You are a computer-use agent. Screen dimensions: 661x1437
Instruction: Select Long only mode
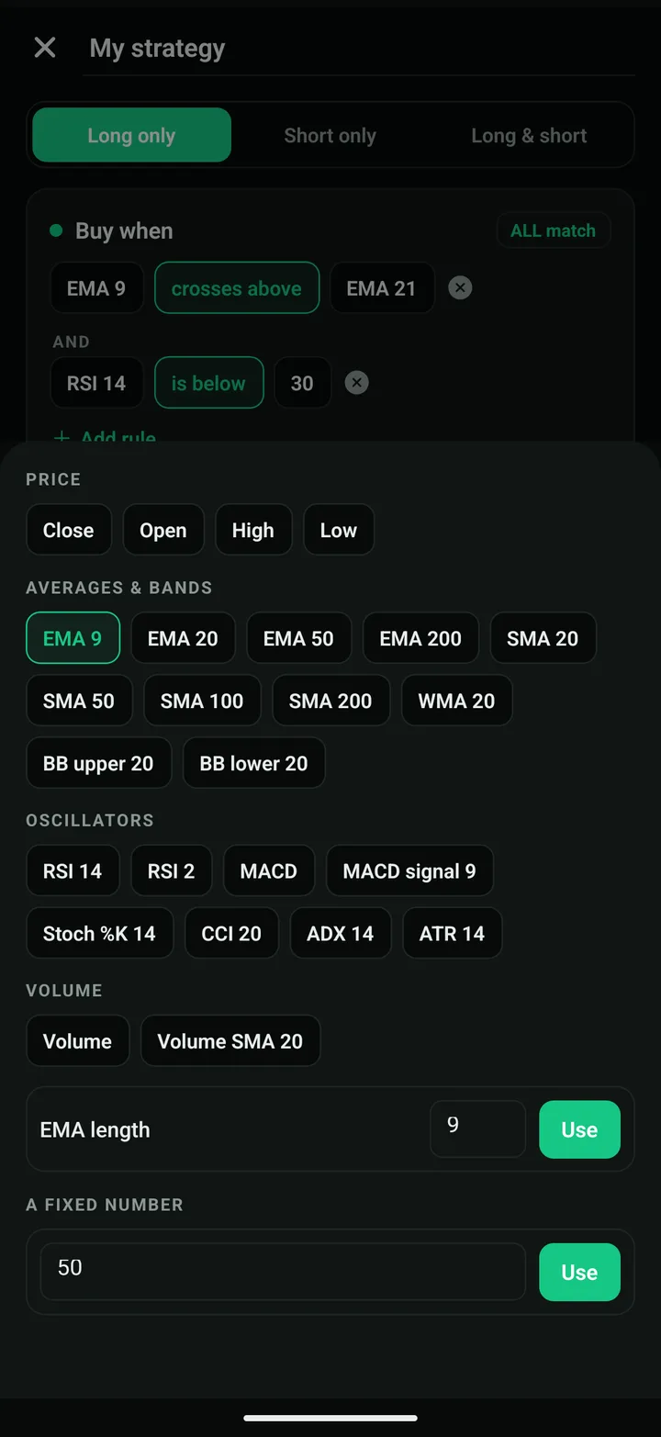tap(131, 135)
